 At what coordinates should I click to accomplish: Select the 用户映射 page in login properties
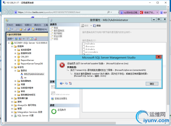[58, 34]
